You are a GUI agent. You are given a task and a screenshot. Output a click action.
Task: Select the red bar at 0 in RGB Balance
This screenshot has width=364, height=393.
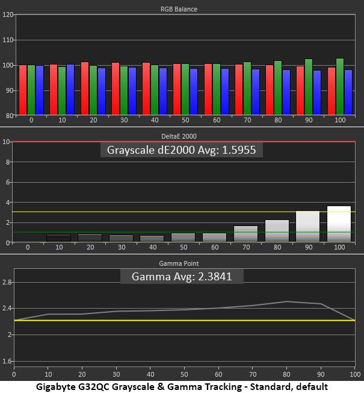click(x=23, y=90)
